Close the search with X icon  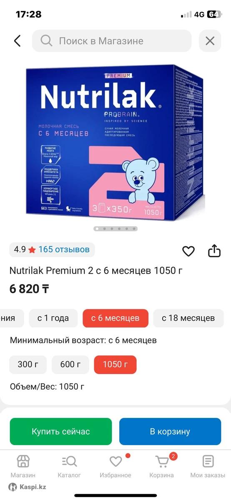(x=210, y=41)
